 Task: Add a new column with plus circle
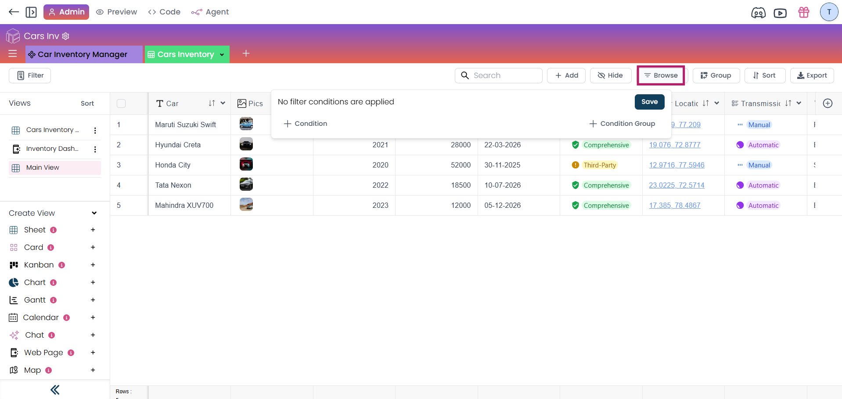(828, 103)
